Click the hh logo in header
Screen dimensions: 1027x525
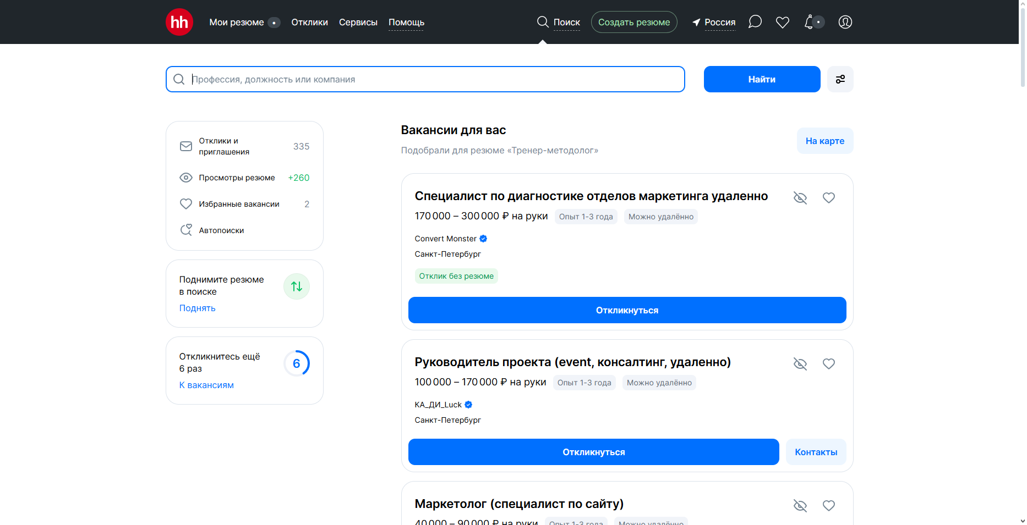[x=179, y=22]
